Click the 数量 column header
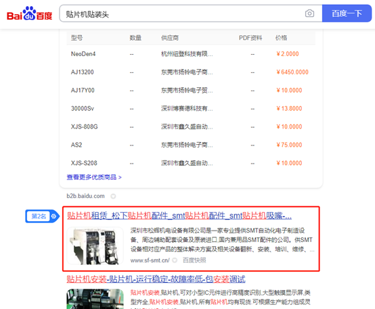The height and width of the screenshot is (309, 375). pyautogui.click(x=135, y=38)
